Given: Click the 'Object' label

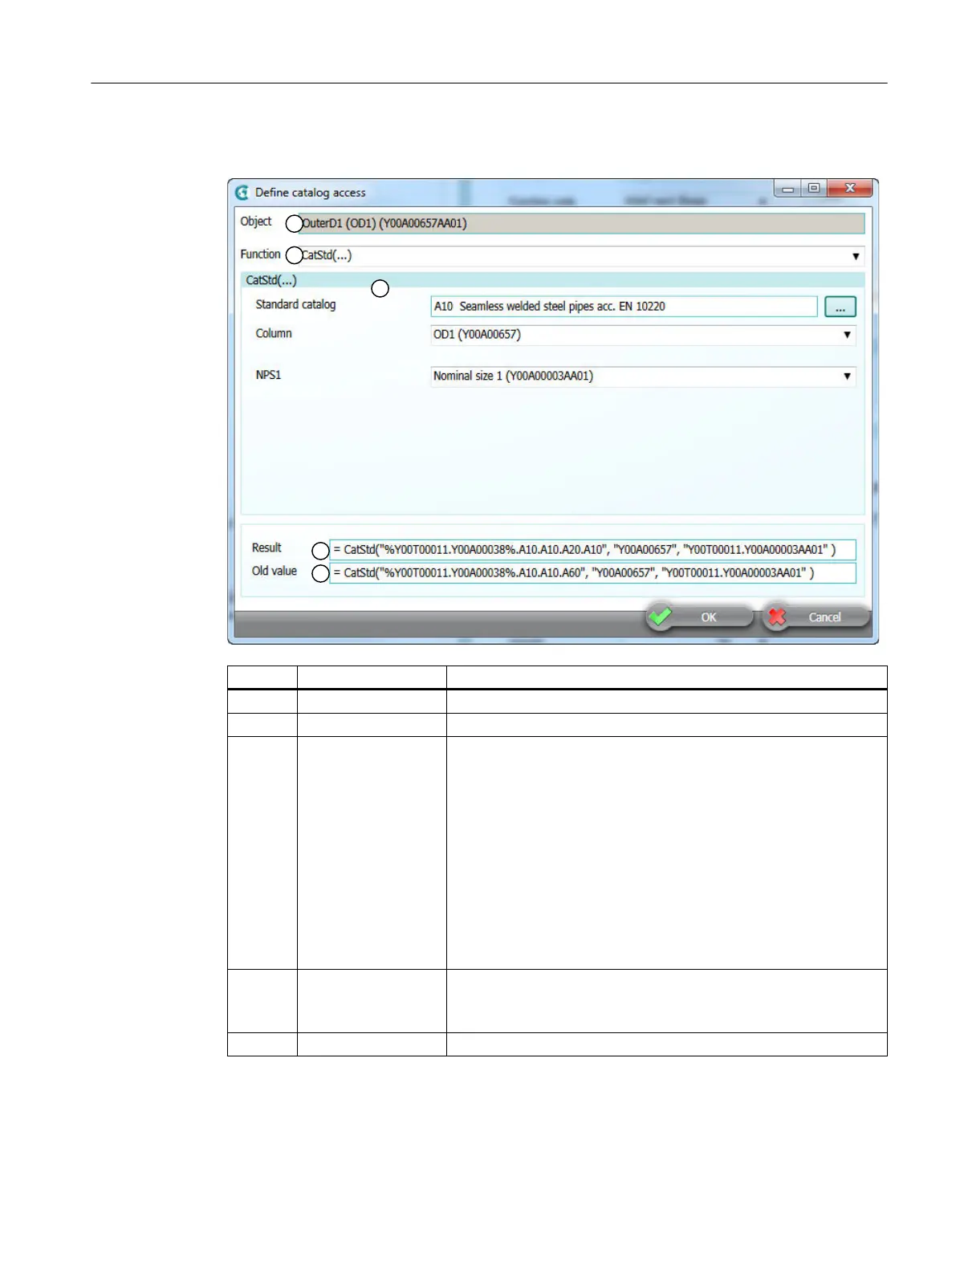Looking at the screenshot, I should 256,221.
